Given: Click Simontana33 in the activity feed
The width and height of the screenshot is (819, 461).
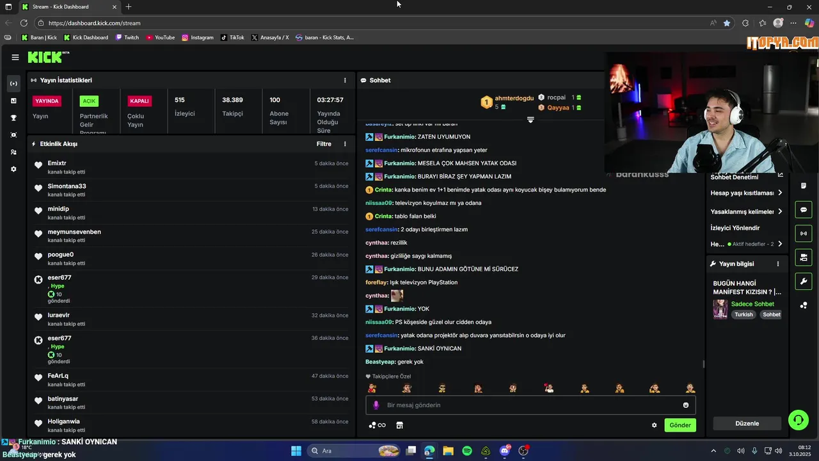Looking at the screenshot, I should point(67,186).
